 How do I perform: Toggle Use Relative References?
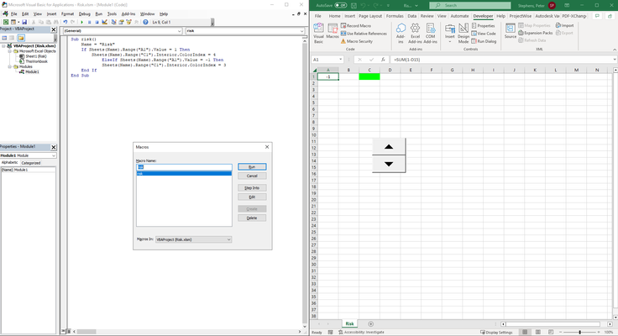point(364,34)
